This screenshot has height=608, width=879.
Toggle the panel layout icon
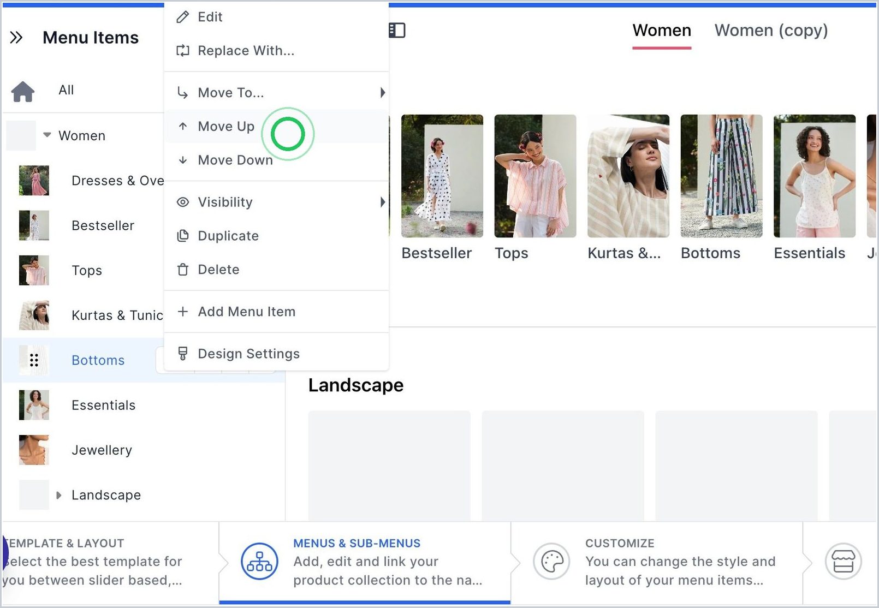tap(397, 31)
